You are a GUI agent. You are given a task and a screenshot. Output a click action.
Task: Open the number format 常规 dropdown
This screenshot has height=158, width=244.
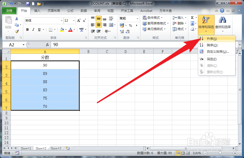pyautogui.click(x=137, y=19)
